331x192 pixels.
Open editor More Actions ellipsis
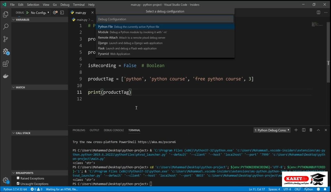[x=326, y=13]
